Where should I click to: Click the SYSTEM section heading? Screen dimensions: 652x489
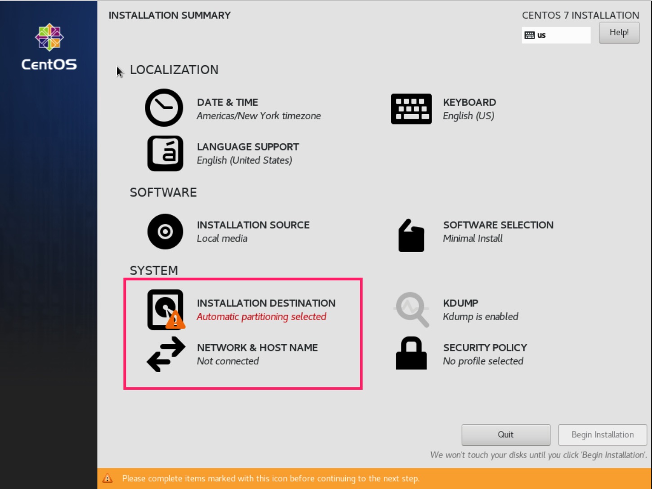coord(154,271)
